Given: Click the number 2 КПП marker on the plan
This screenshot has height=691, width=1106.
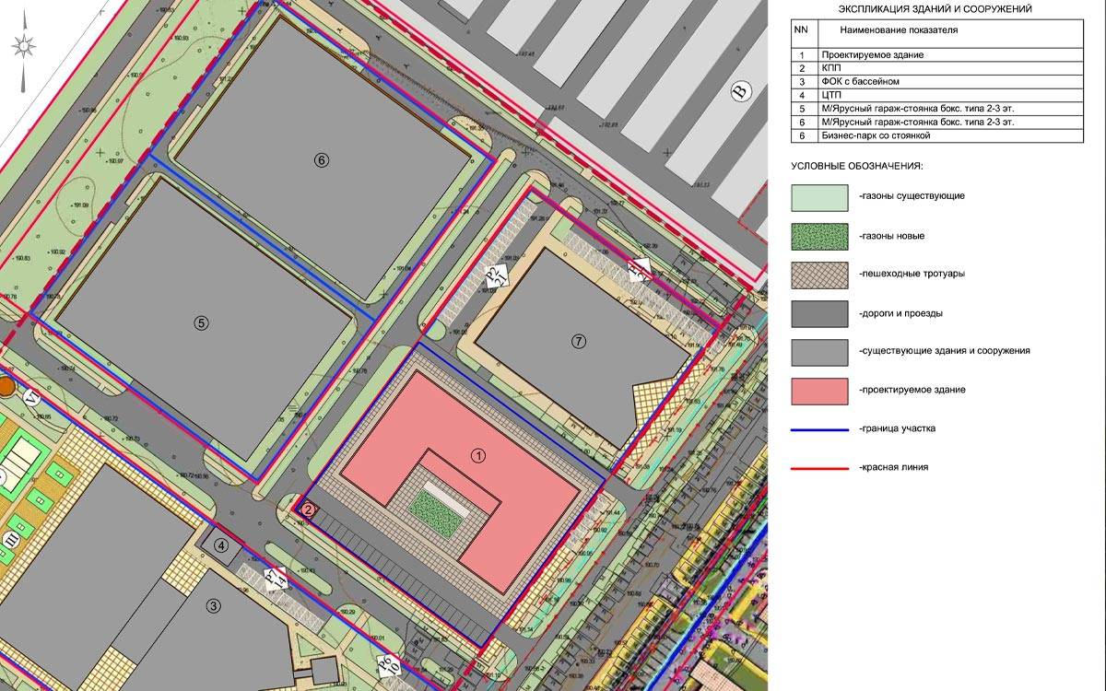Looking at the screenshot, I should [310, 508].
